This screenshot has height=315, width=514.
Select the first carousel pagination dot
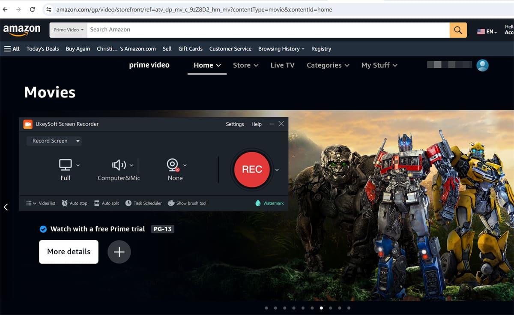point(266,308)
